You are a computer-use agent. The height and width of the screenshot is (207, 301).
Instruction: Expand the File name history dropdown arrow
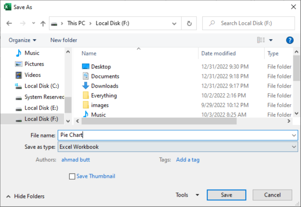[x=293, y=135]
